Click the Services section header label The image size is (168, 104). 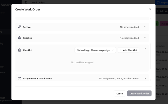[x=27, y=27]
